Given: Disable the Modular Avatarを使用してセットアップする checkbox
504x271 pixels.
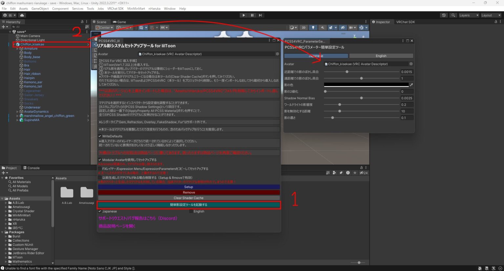Looking at the screenshot, I should [x=100, y=160].
